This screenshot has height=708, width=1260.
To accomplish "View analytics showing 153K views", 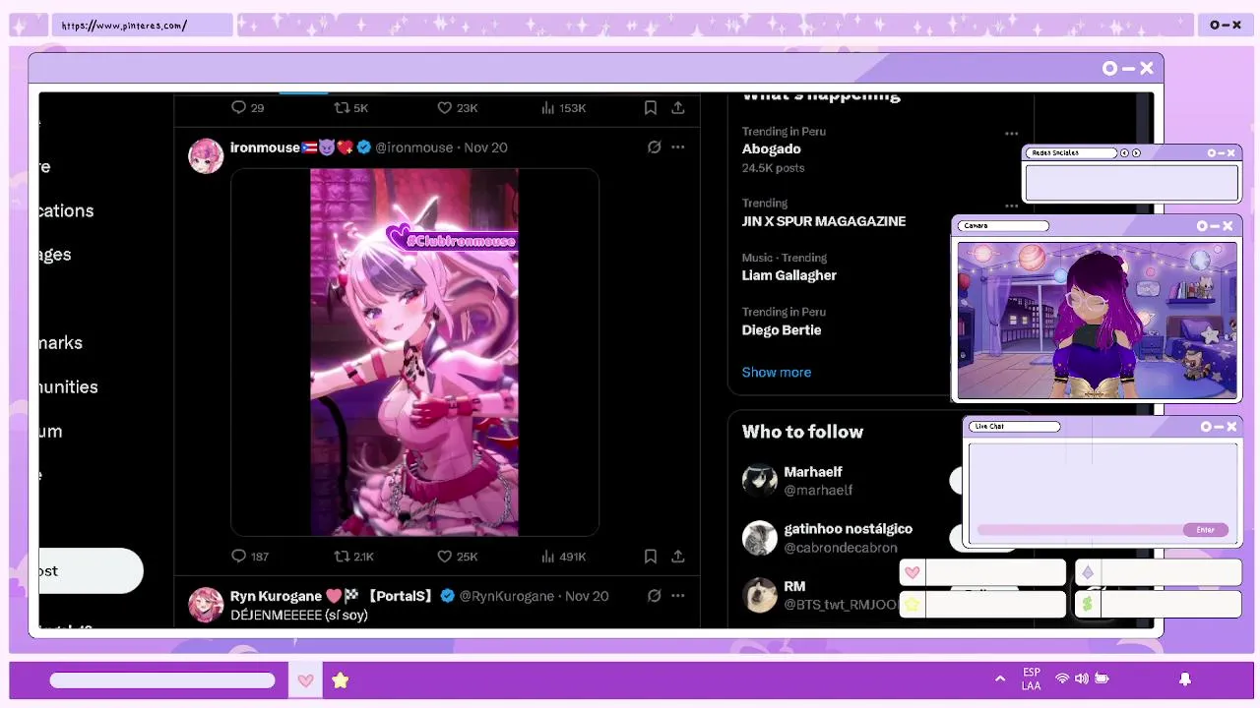I will (x=563, y=107).
